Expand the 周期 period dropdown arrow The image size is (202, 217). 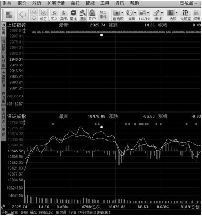[135, 13]
